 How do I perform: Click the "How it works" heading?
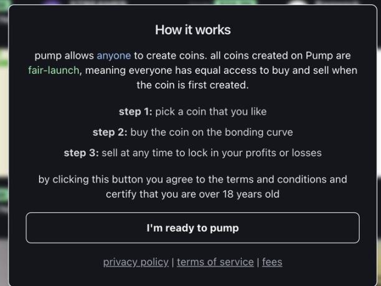(x=192, y=30)
